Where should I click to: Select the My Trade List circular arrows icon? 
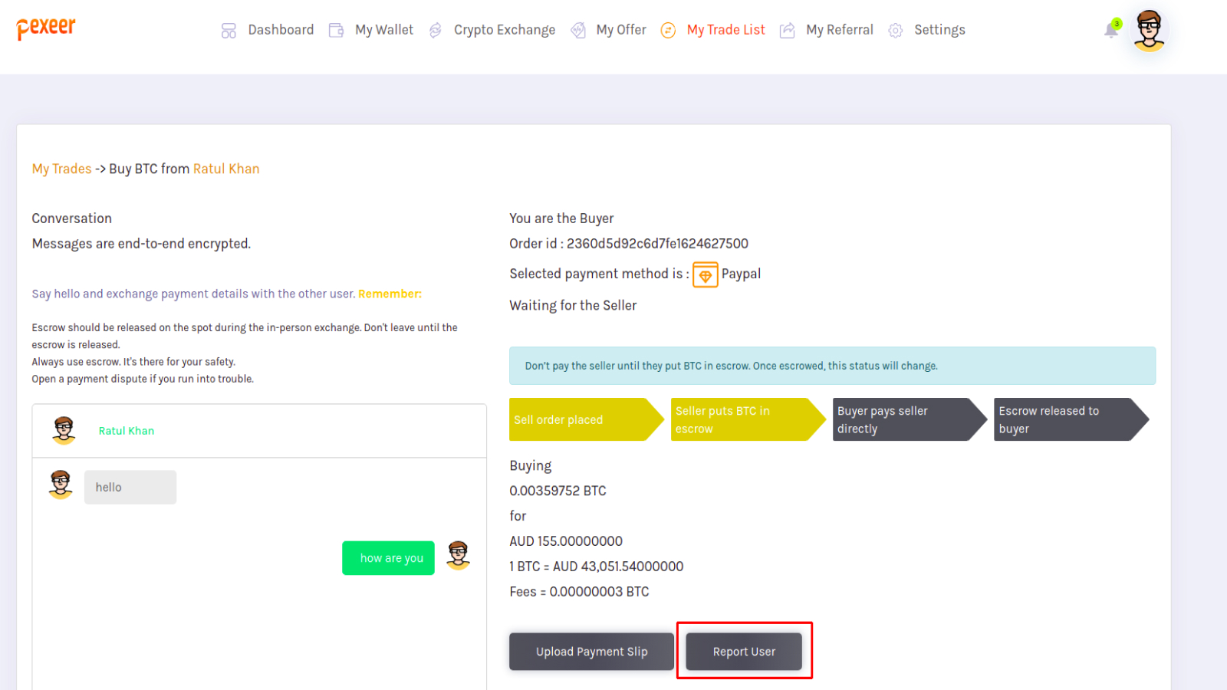[x=667, y=29]
